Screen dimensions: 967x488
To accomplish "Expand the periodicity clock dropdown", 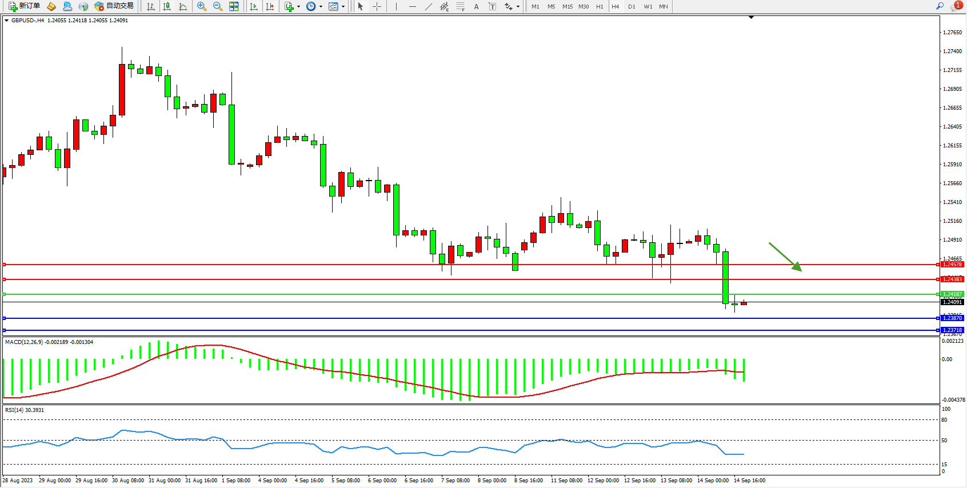I will 321,7.
